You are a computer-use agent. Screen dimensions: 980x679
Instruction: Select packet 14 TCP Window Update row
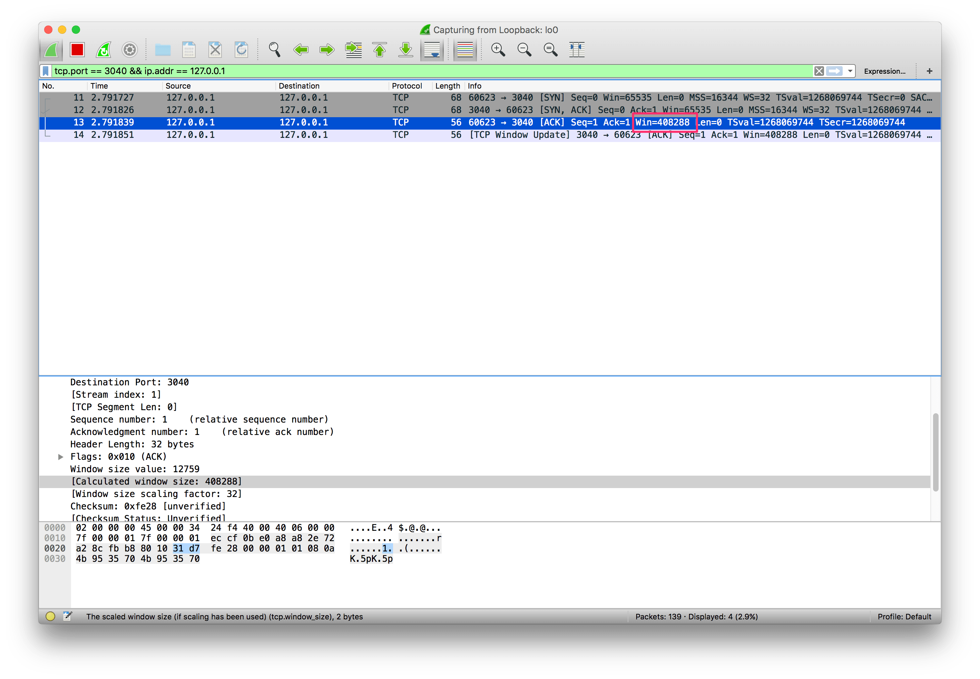(x=490, y=135)
